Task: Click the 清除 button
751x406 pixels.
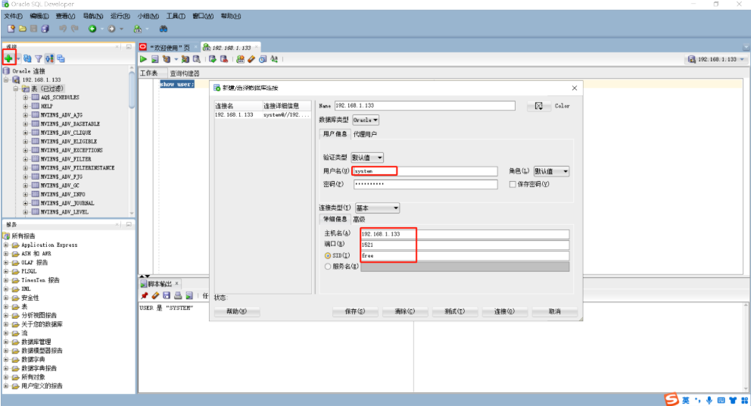Action: (405, 311)
